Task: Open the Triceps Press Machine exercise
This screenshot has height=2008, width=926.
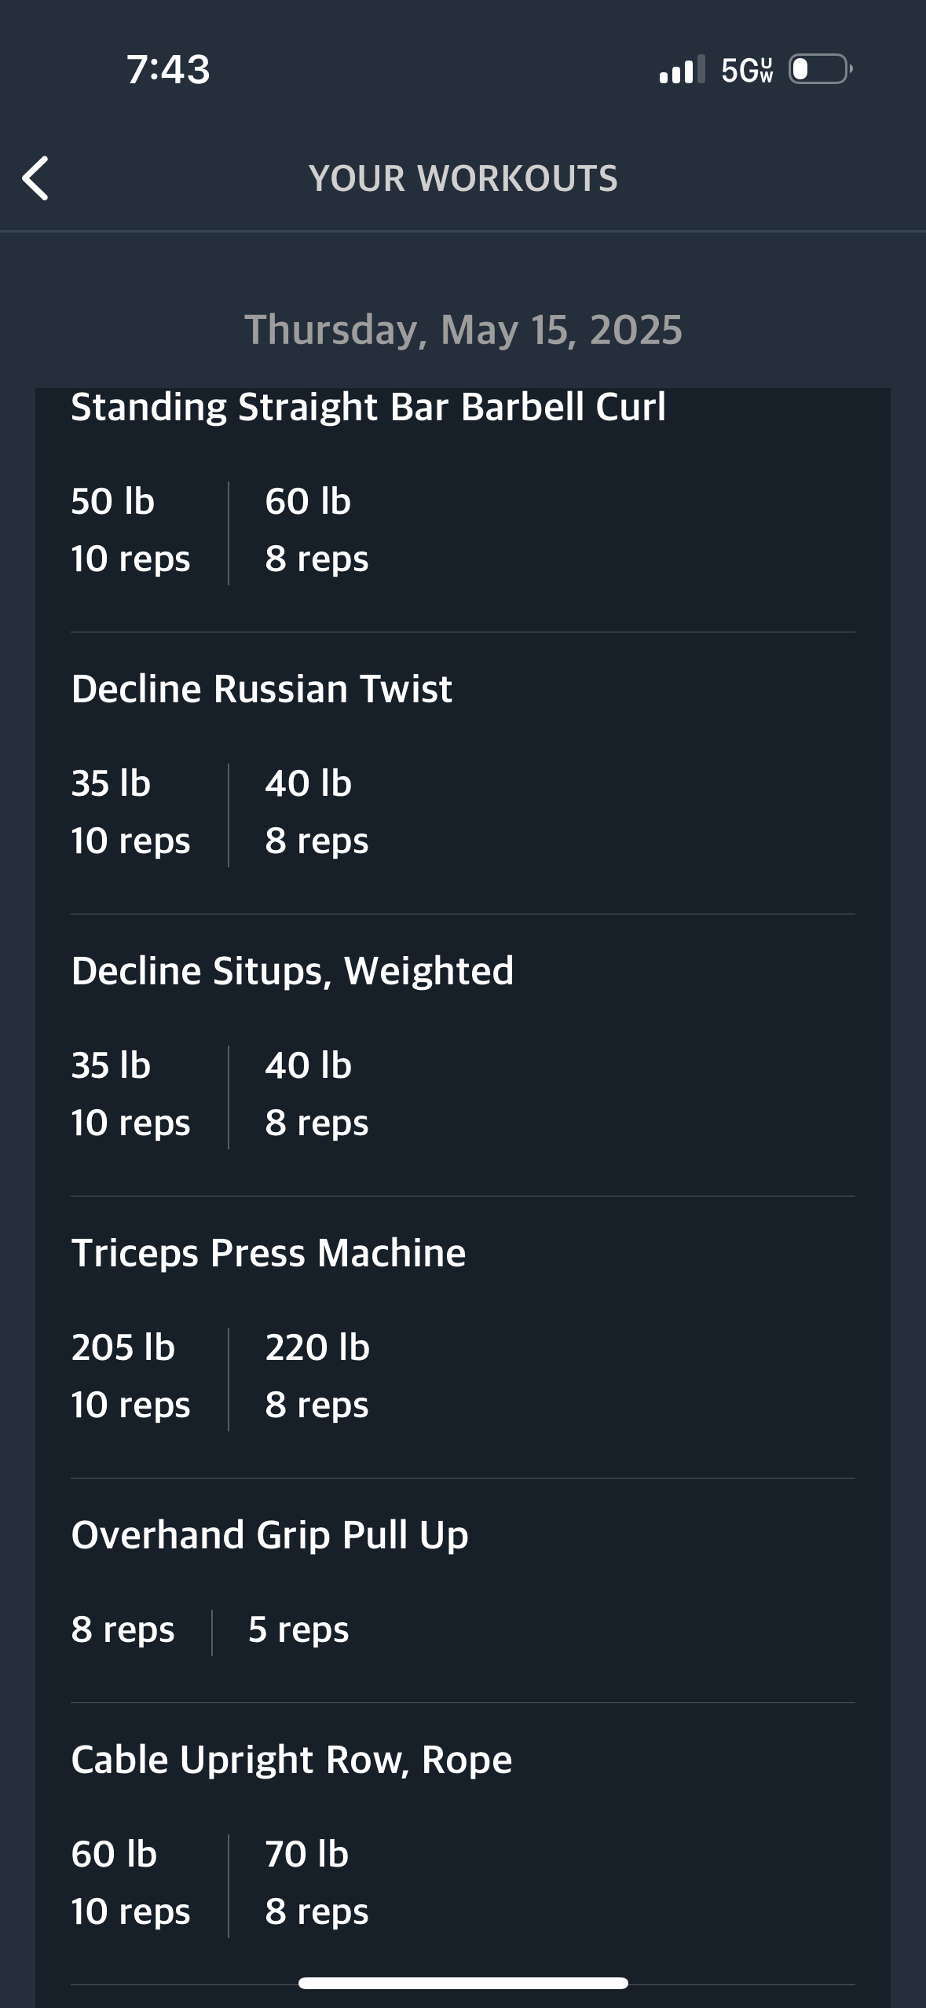Action: click(269, 1254)
